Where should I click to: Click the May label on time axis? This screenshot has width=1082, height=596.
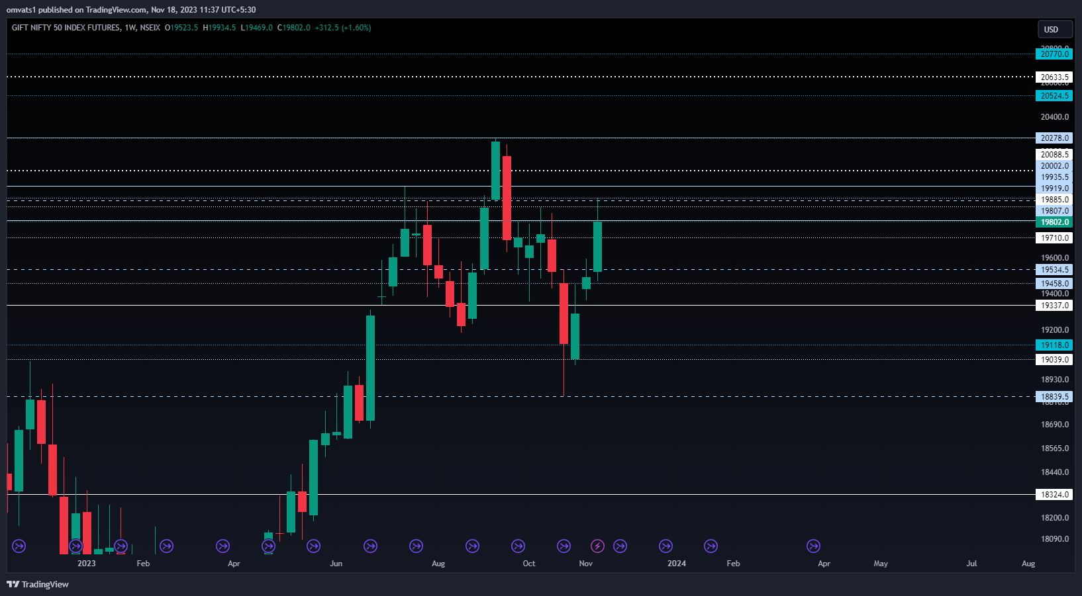point(881,564)
